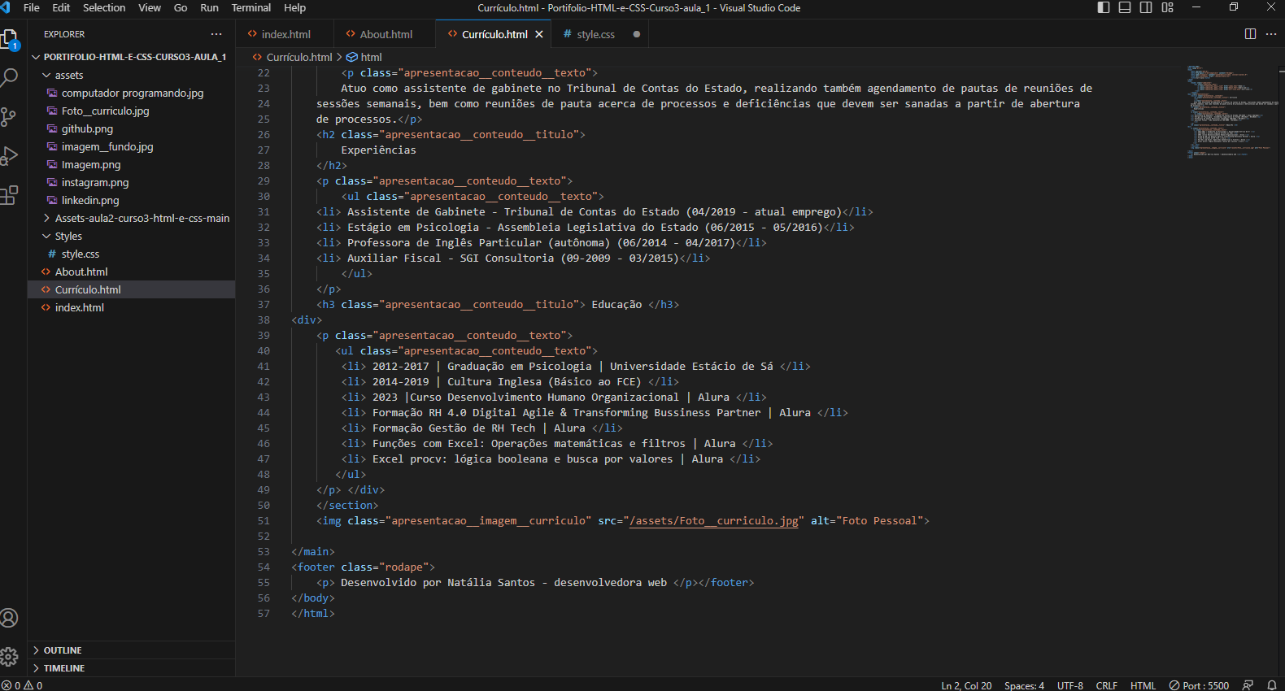Screen dimensions: 1285x691
Task: Open the Selection menu
Action: pyautogui.click(x=104, y=7)
